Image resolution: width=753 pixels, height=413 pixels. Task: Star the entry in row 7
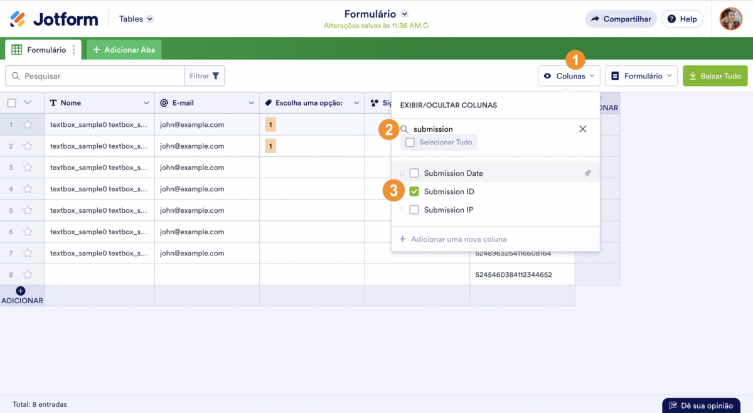point(28,253)
